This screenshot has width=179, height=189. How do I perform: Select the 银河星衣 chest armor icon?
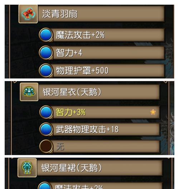(29, 92)
